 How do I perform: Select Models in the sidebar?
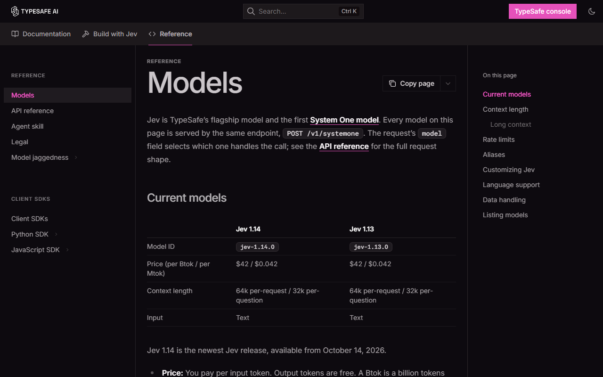click(x=68, y=95)
